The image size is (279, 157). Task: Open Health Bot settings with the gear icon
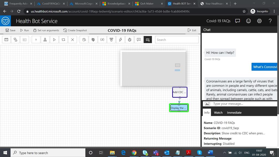tap(259, 21)
